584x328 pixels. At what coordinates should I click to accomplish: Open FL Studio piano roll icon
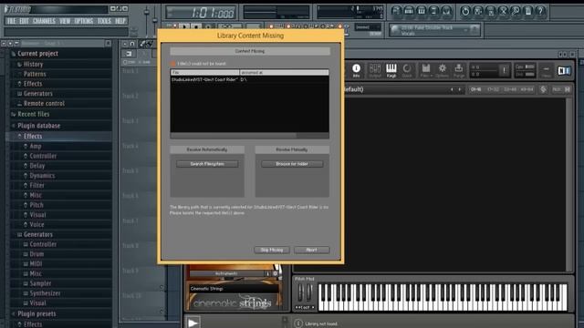point(422,11)
